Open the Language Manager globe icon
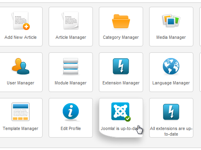201x150 pixels. (x=171, y=66)
